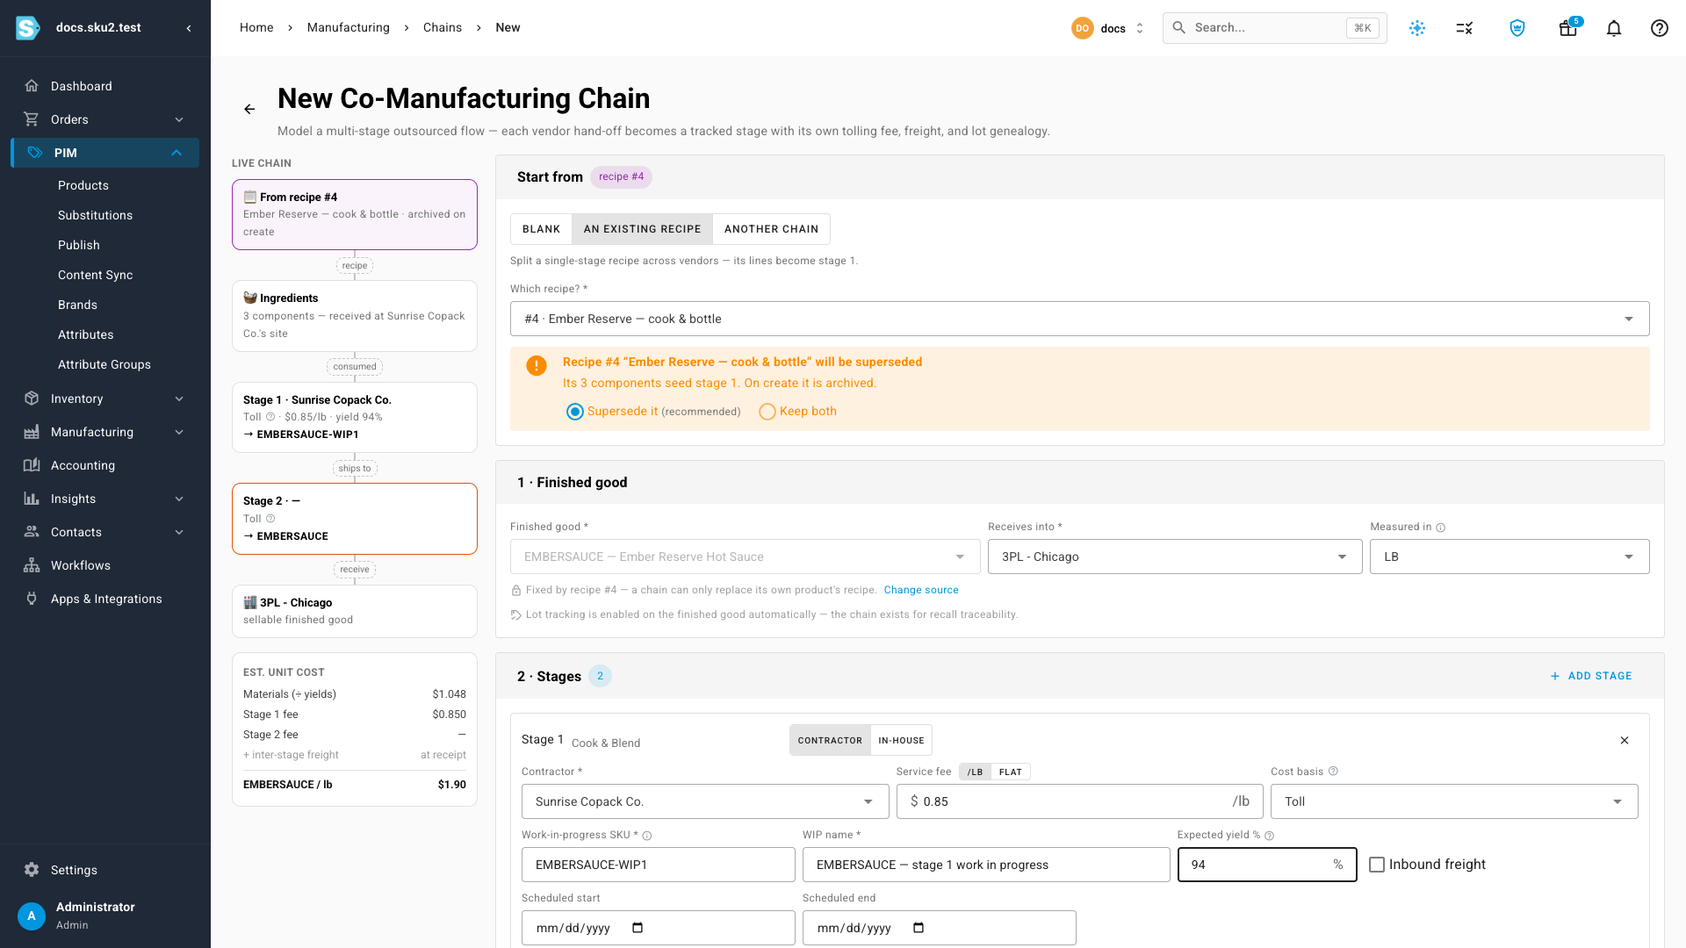This screenshot has width=1686, height=948.
Task: Select the An Existing Recipe tab
Action: click(x=642, y=229)
